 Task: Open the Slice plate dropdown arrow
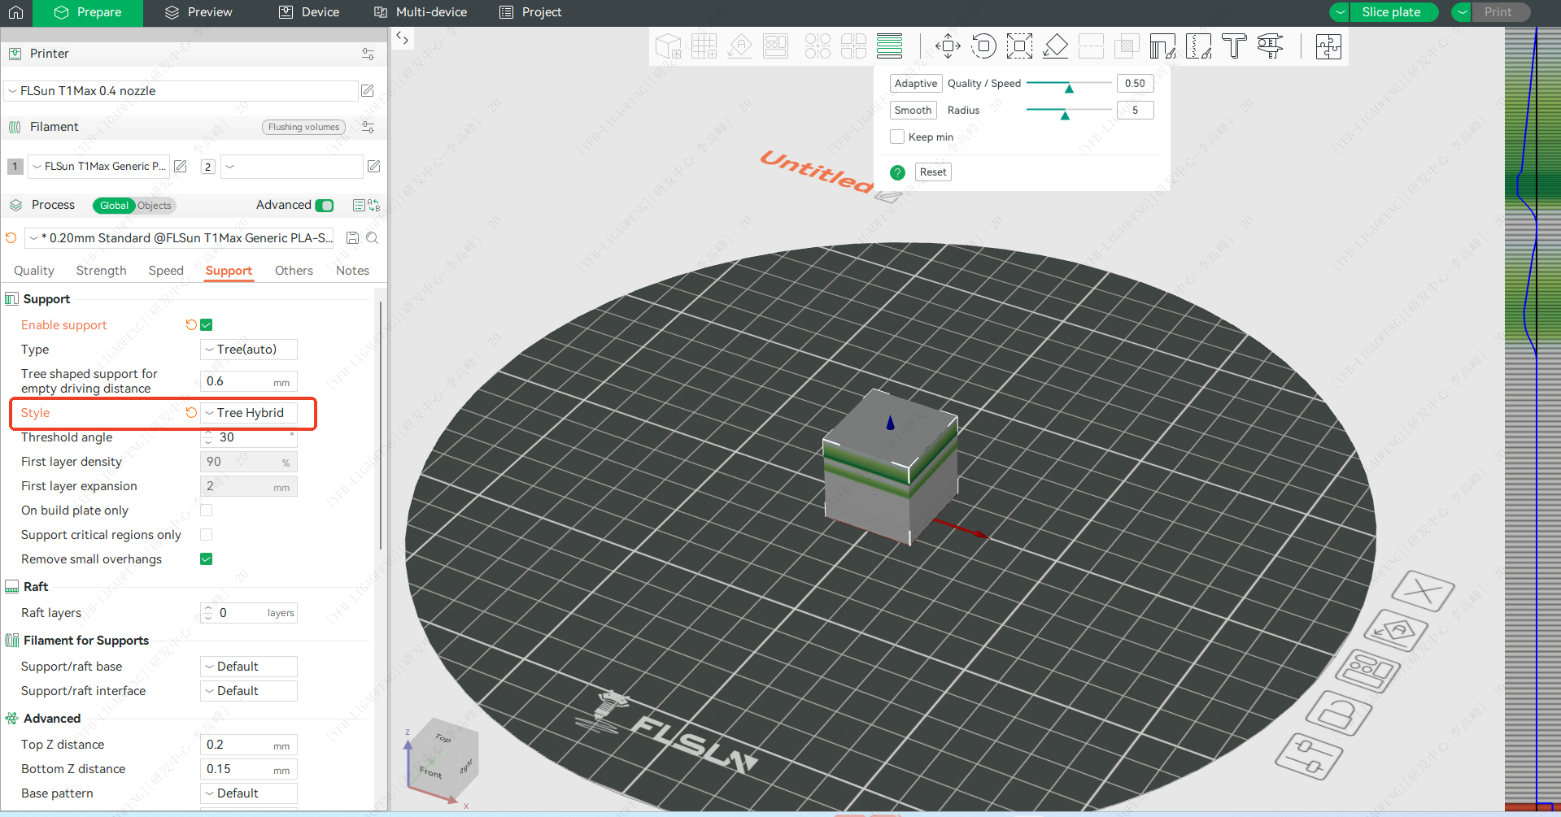click(x=1340, y=12)
